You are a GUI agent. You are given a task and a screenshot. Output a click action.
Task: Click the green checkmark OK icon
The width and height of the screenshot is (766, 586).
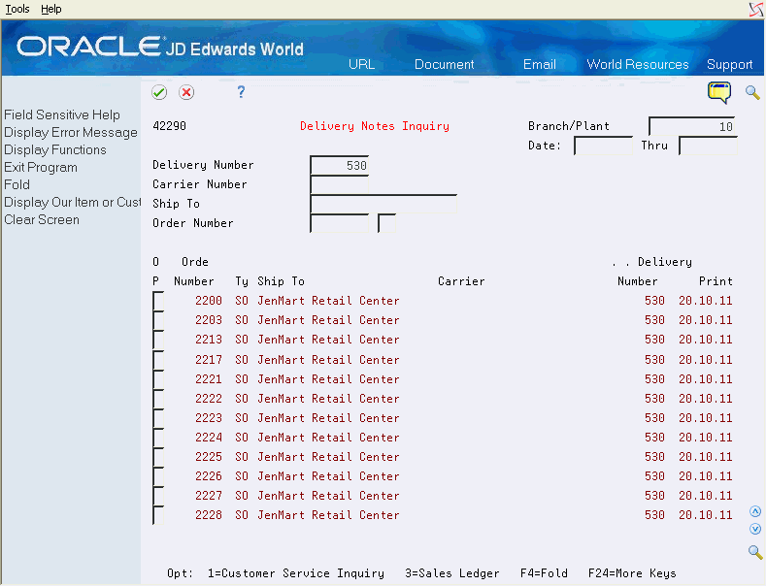pos(159,92)
